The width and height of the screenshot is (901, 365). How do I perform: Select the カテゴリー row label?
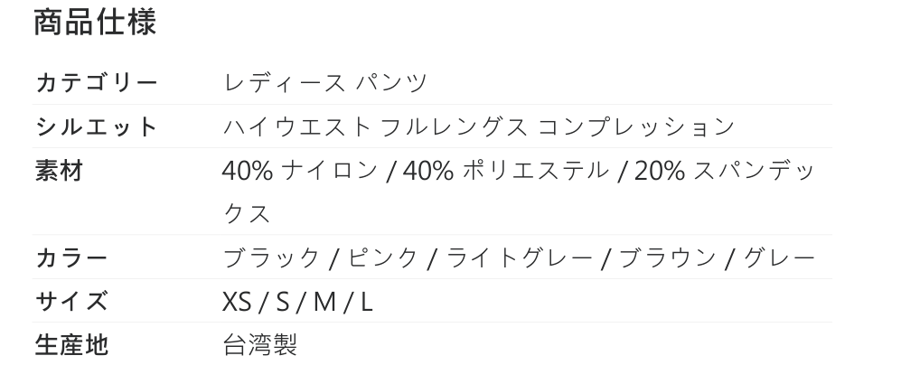[97, 84]
